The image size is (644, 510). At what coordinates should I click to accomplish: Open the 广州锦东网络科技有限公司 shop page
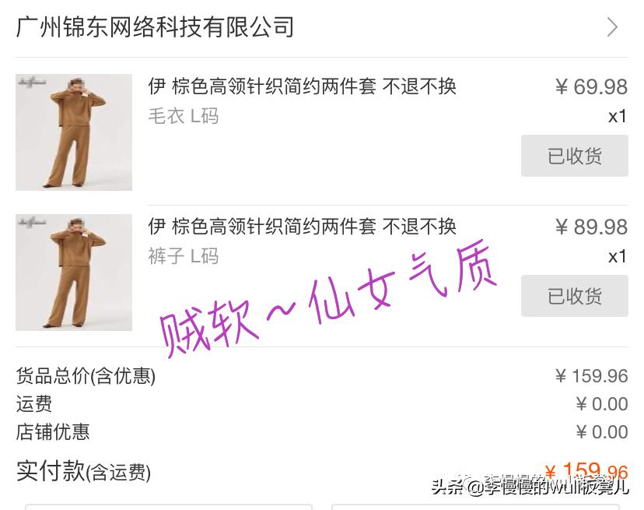[156, 27]
